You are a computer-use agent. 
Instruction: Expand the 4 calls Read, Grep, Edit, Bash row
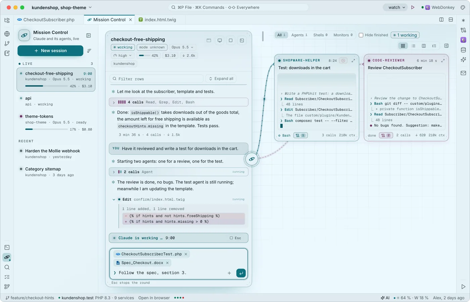tap(179, 102)
